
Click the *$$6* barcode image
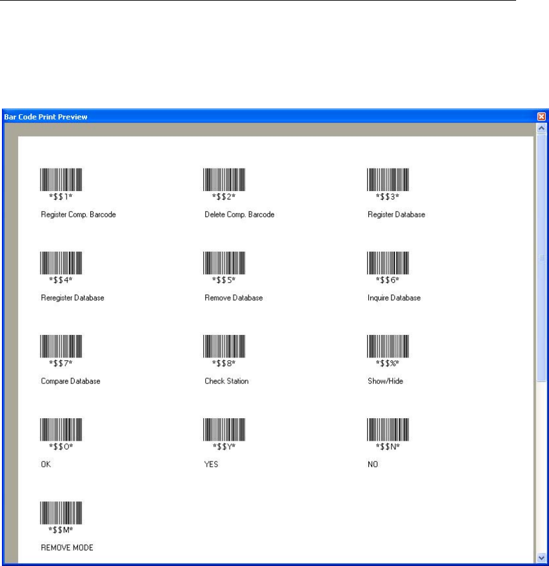[388, 263]
